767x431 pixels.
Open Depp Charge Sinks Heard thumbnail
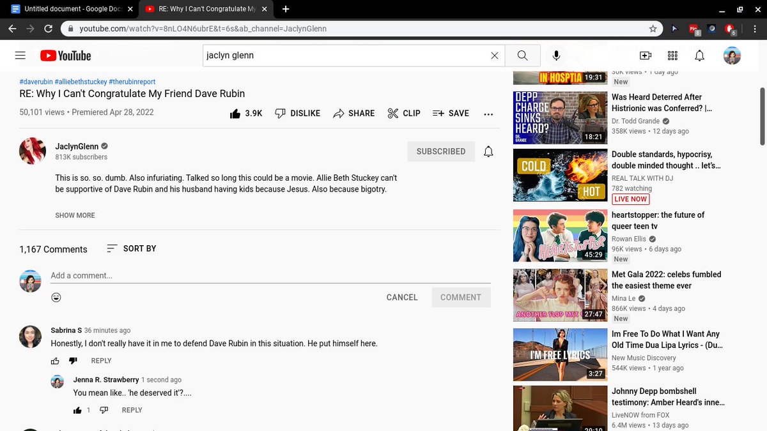pyautogui.click(x=561, y=117)
